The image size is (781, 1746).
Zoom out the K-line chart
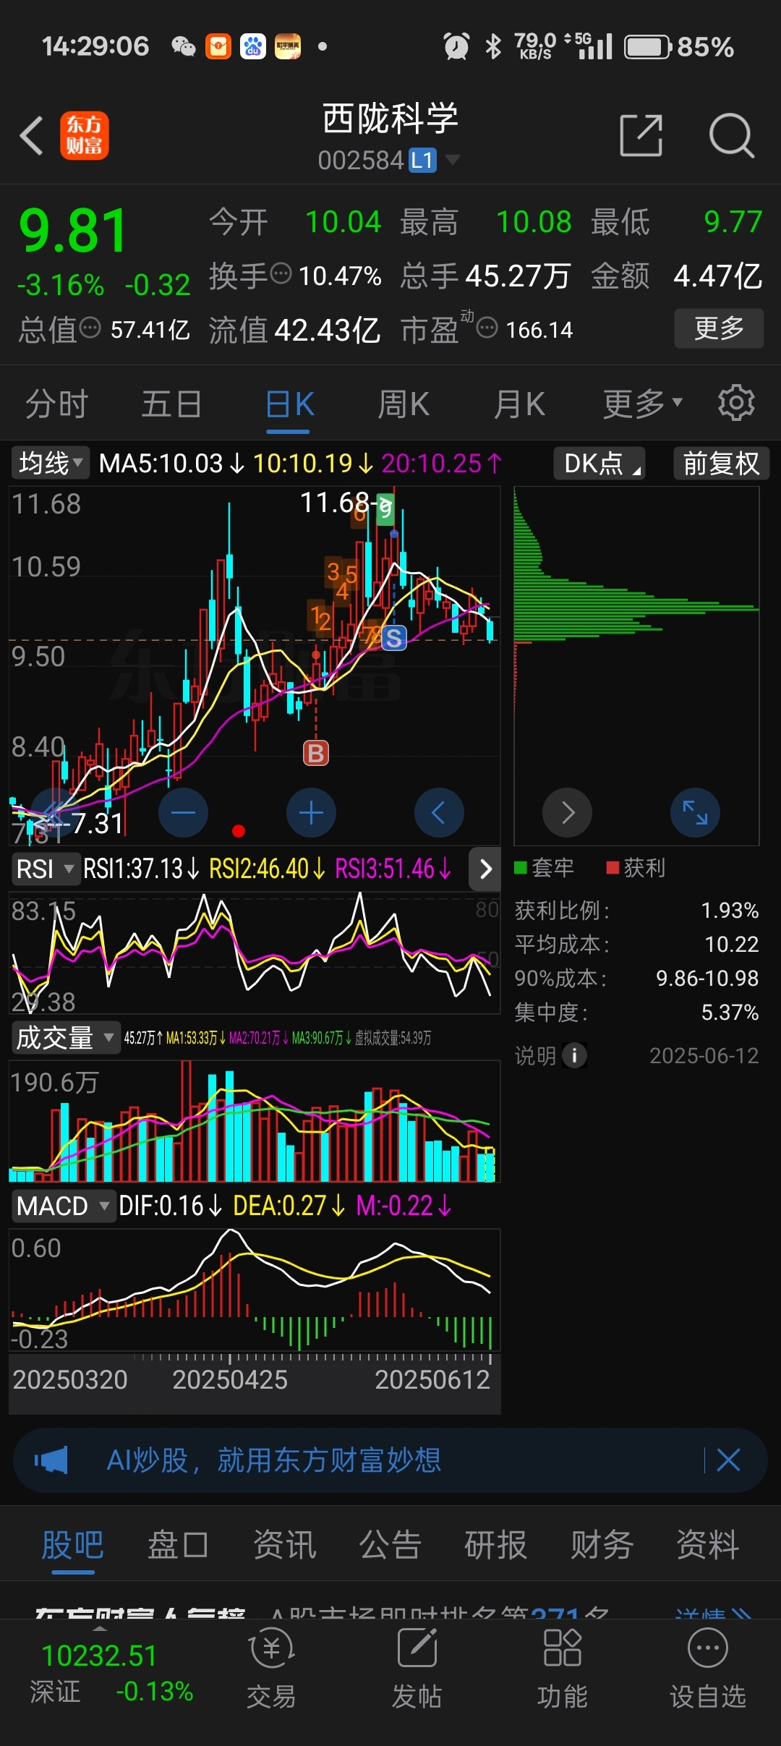(183, 812)
